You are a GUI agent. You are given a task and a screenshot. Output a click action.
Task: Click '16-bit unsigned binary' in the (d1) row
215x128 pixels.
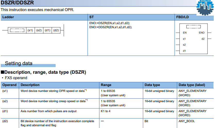159,111
